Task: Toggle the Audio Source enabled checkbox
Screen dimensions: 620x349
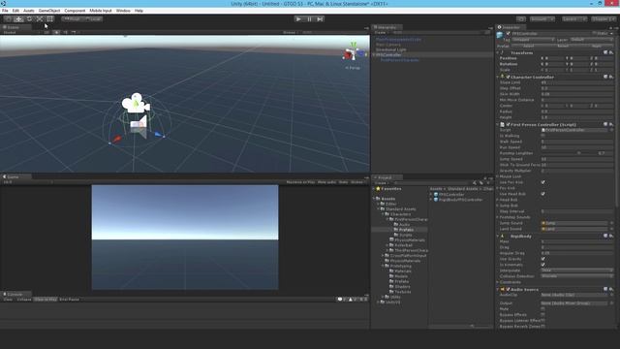Action: 508,289
